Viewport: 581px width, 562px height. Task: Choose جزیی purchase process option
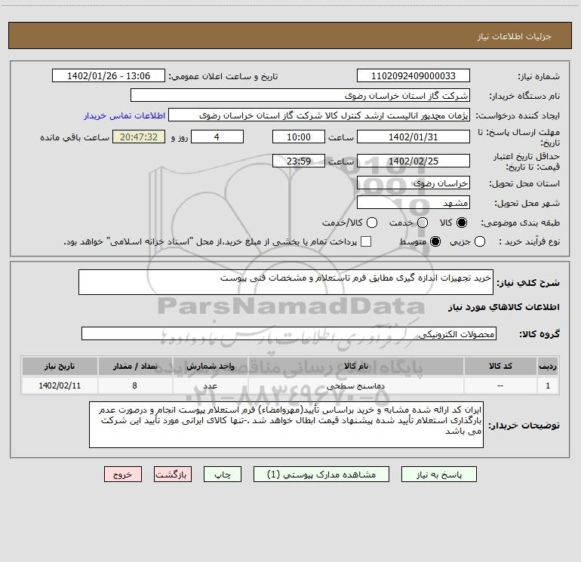pyautogui.click(x=479, y=242)
